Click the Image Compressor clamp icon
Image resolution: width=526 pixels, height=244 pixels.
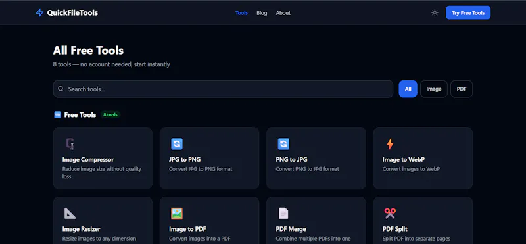(x=70, y=144)
